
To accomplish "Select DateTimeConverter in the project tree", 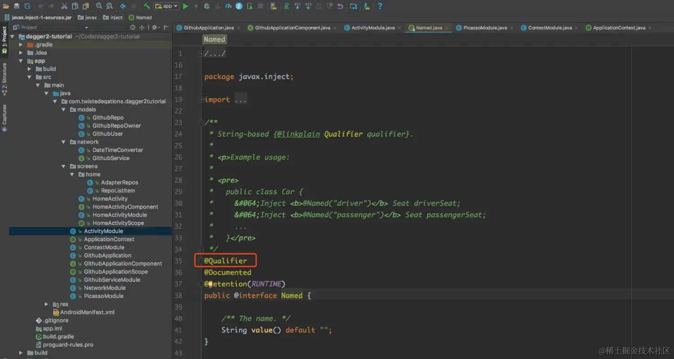I will (x=118, y=150).
